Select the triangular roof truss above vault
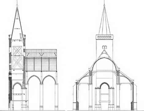 [104, 54]
